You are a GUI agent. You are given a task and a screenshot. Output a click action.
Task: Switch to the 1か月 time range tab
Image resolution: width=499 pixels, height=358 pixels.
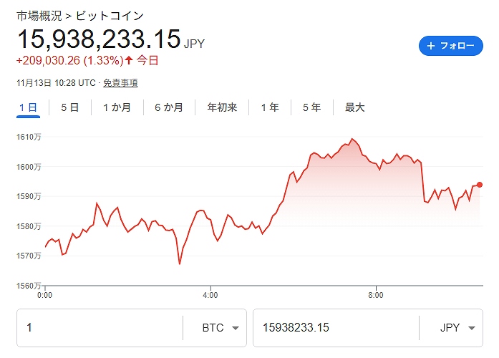point(117,107)
